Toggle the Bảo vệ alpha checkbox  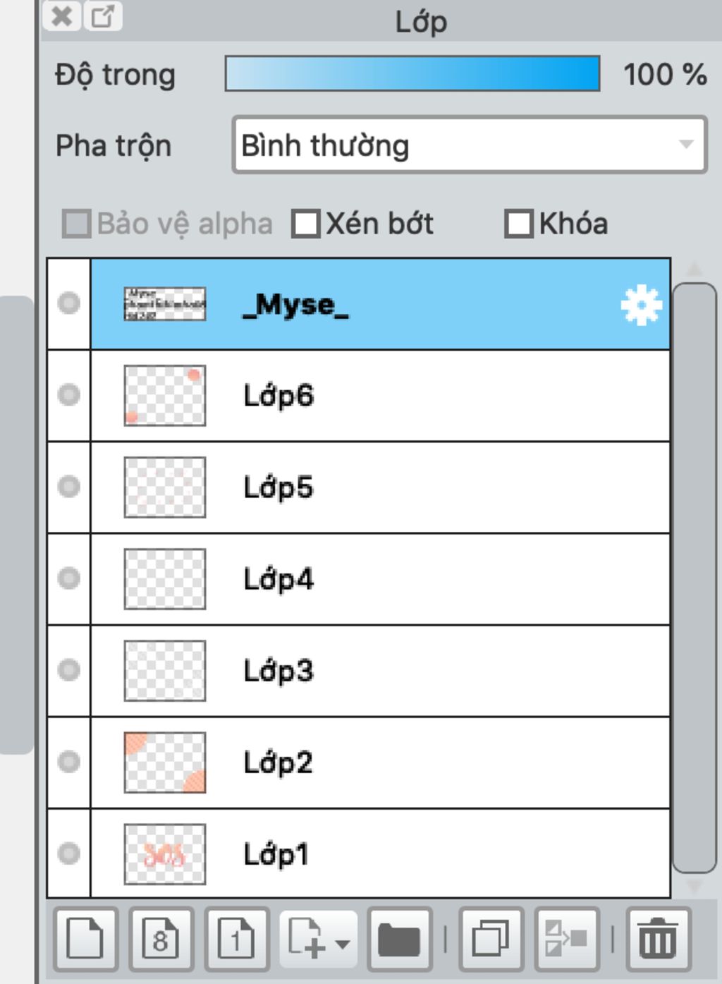[x=76, y=224]
